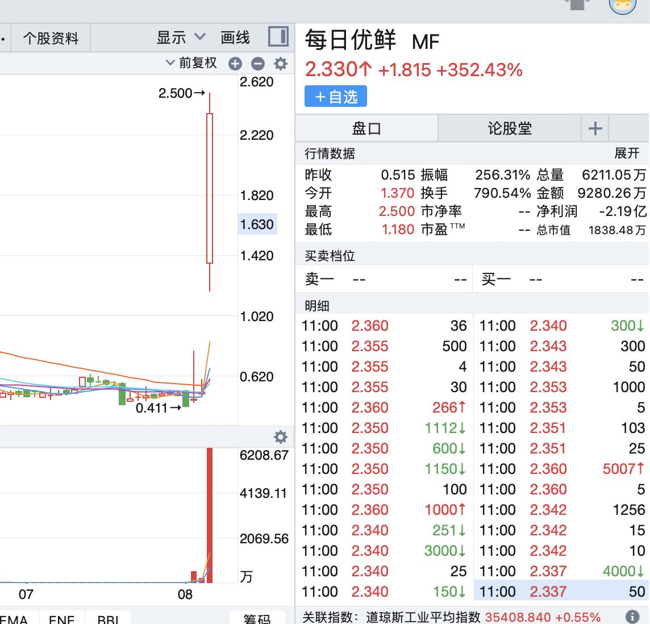
Task: Click the info icon beside related index
Action: [x=632, y=617]
